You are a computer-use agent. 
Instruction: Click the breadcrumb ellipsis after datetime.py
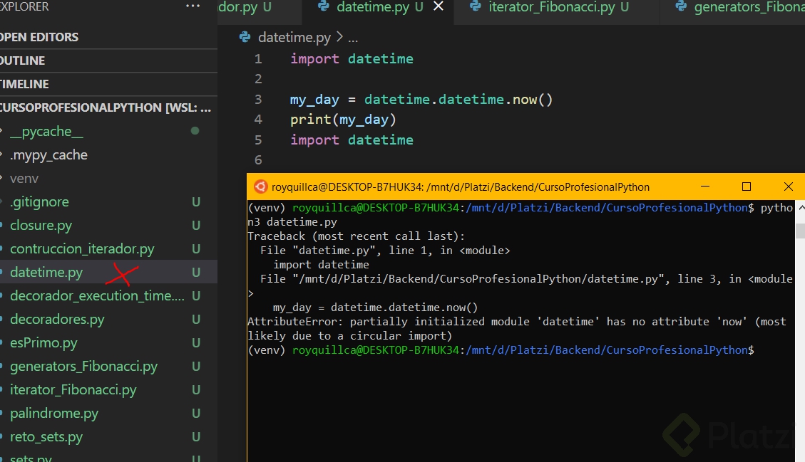pyautogui.click(x=352, y=37)
